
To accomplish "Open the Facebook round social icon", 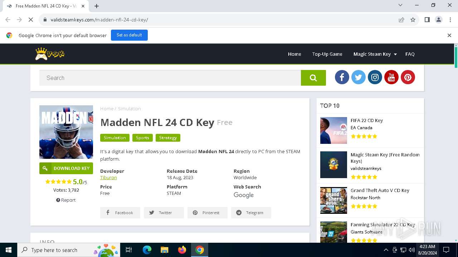I will (342, 77).
